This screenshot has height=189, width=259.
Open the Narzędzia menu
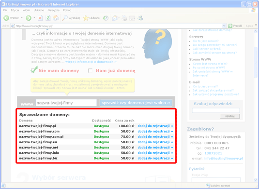pyautogui.click(x=54, y=10)
